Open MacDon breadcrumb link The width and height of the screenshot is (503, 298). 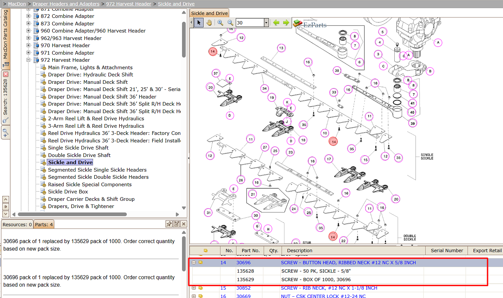[17, 4]
